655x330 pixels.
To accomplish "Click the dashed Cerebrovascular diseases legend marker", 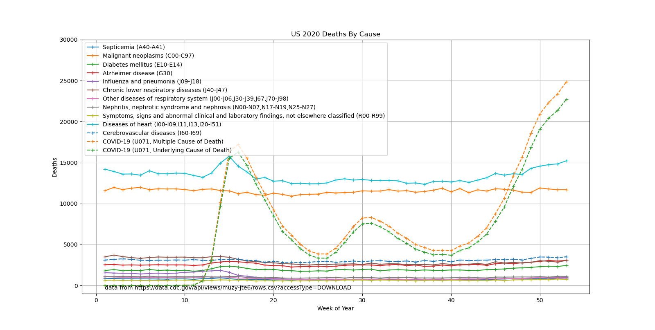I will point(93,133).
